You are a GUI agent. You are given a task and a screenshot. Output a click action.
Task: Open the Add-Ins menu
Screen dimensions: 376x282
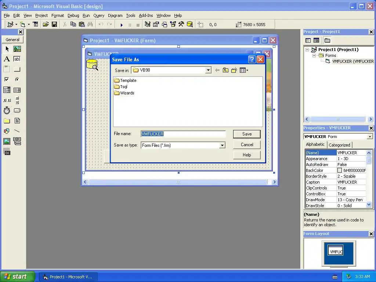pos(146,15)
